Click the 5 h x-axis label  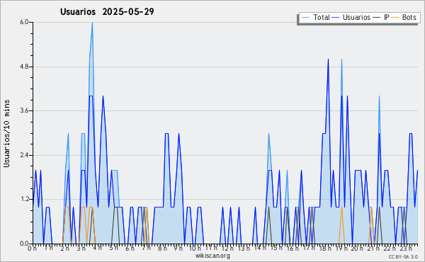click(113, 248)
